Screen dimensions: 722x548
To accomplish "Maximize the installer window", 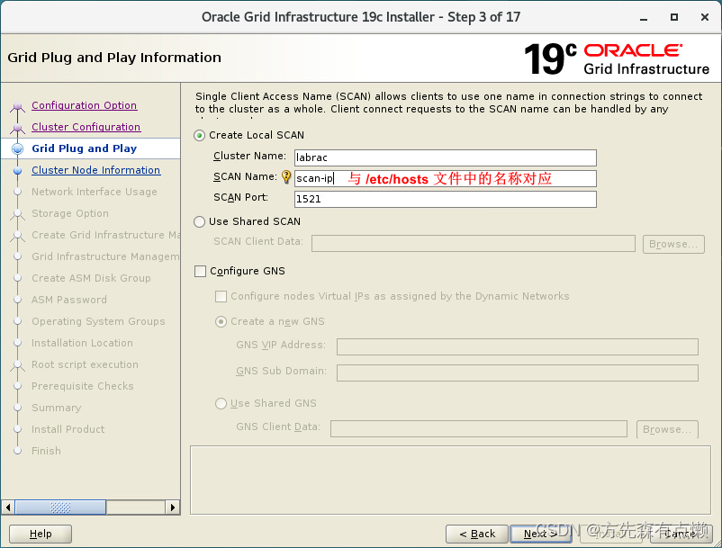I will click(x=674, y=17).
